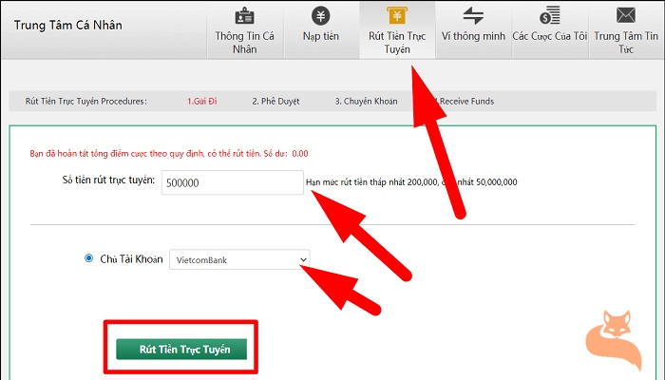Click step 3. Chuyển Khoản in procedures
Image resolution: width=665 pixels, height=380 pixels.
click(x=367, y=102)
